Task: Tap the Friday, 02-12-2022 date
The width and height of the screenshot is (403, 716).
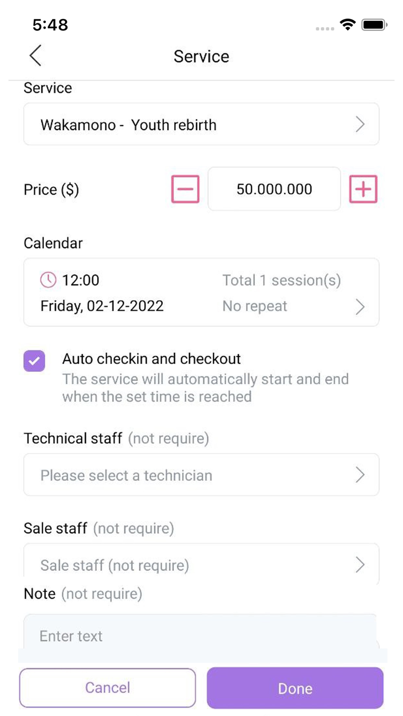Action: pyautogui.click(x=102, y=306)
